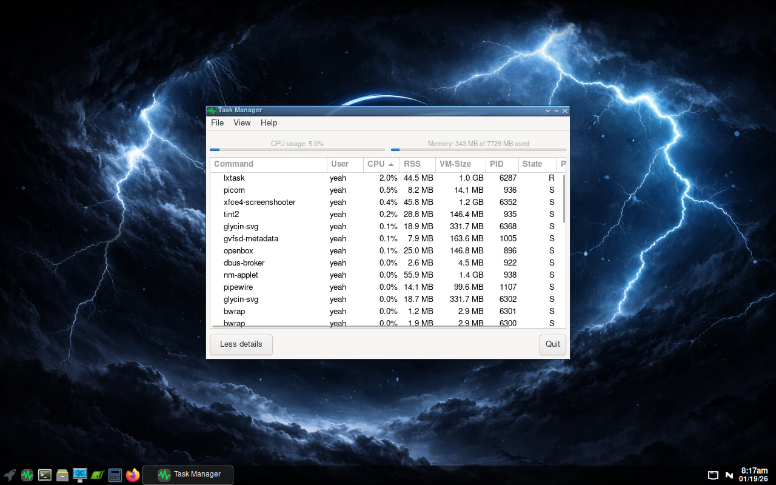Open the file manager drawer icon

coord(62,475)
